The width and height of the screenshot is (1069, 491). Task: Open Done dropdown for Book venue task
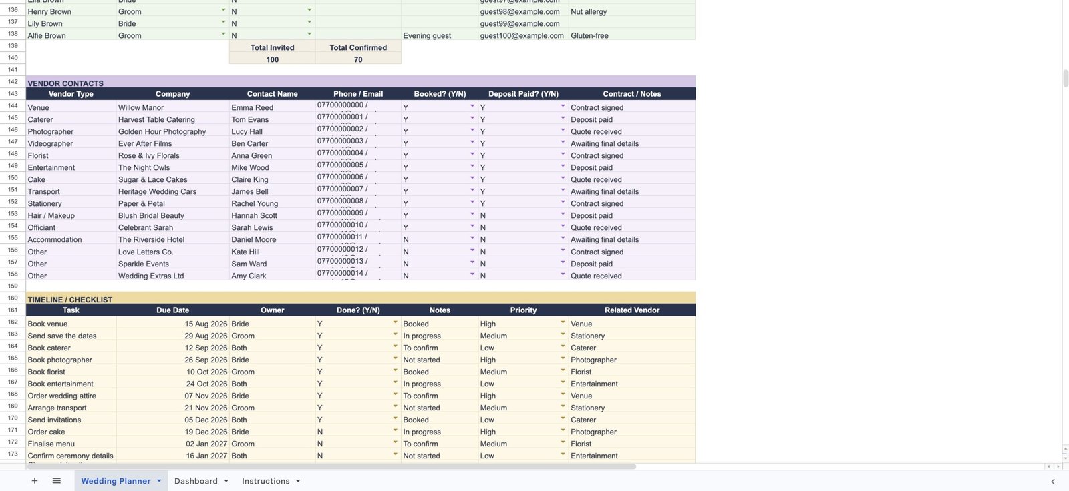pos(395,322)
